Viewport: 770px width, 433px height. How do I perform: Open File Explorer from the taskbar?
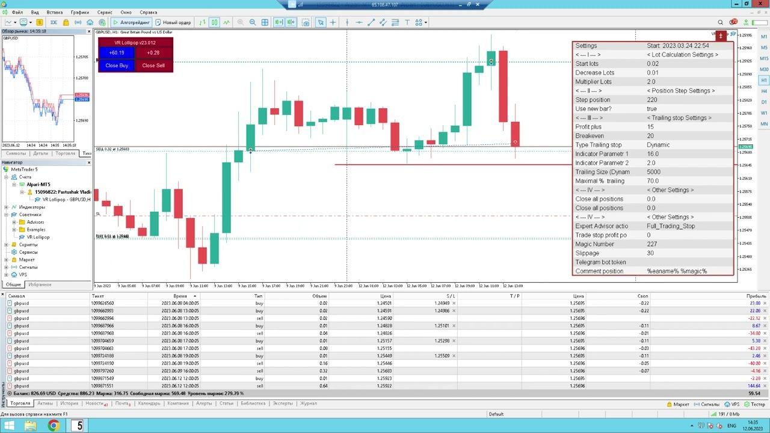click(x=31, y=426)
